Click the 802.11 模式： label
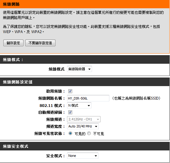Image resolution: width=170 pixels, height=163 pixels. click(52, 105)
